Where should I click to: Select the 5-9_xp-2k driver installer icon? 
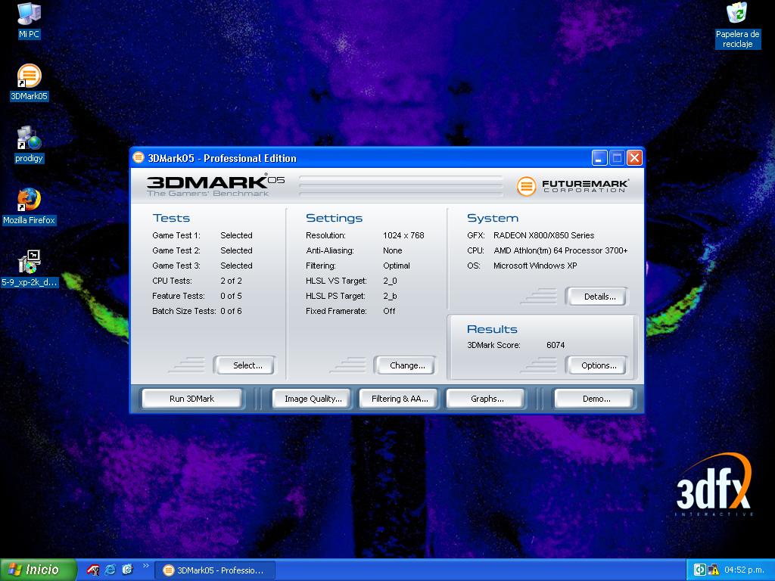30,269
